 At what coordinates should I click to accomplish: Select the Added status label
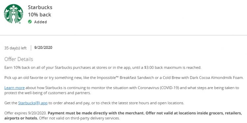41,22
